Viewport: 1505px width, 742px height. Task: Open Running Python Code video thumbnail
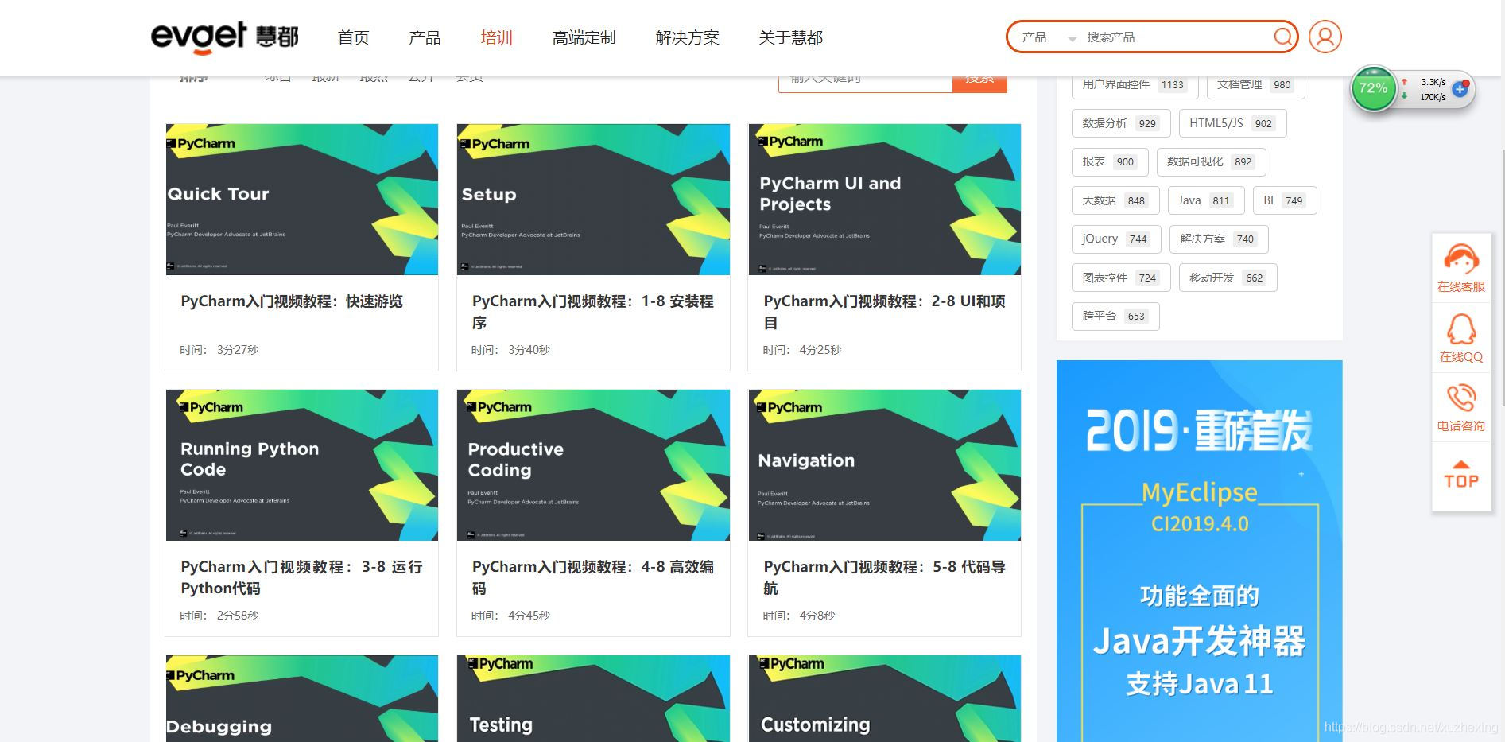coord(301,465)
